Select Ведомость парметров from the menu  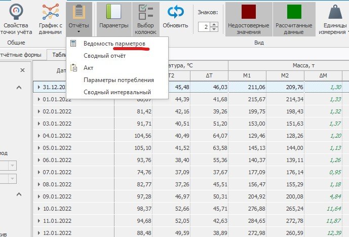114,44
